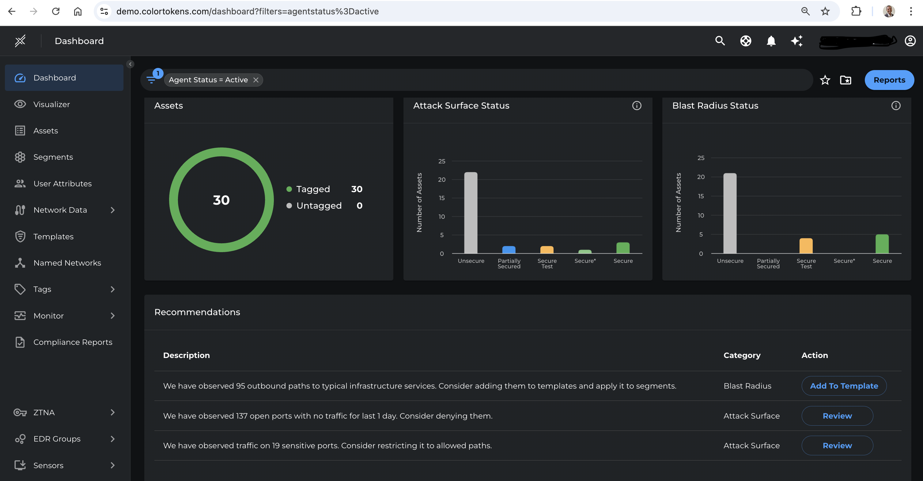Viewport: 923px width, 481px height.
Task: Mark the dashboard as favorite with the star
Action: [x=825, y=80]
